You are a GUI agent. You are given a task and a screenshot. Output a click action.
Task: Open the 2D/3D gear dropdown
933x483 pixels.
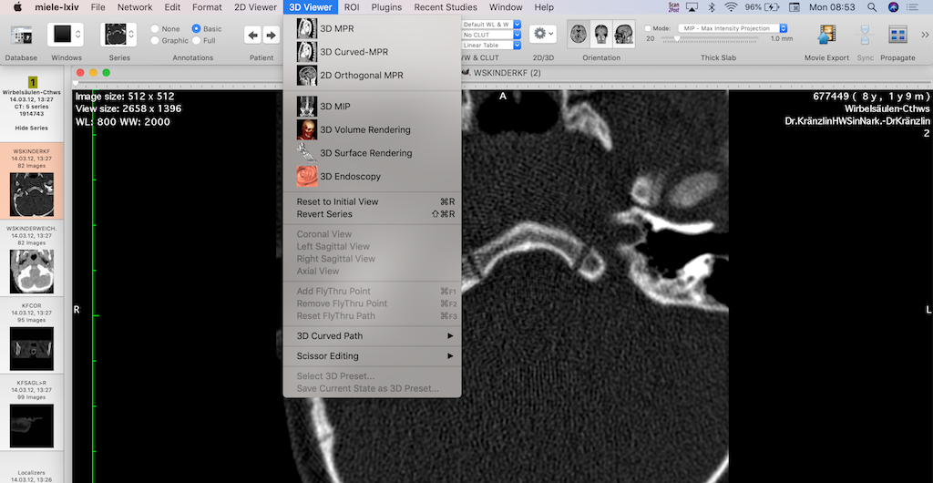(543, 34)
